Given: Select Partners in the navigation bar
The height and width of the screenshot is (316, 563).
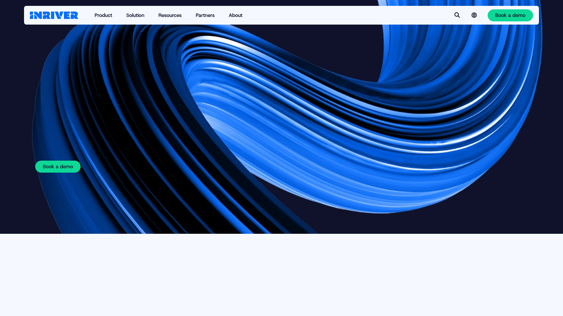Looking at the screenshot, I should (205, 15).
